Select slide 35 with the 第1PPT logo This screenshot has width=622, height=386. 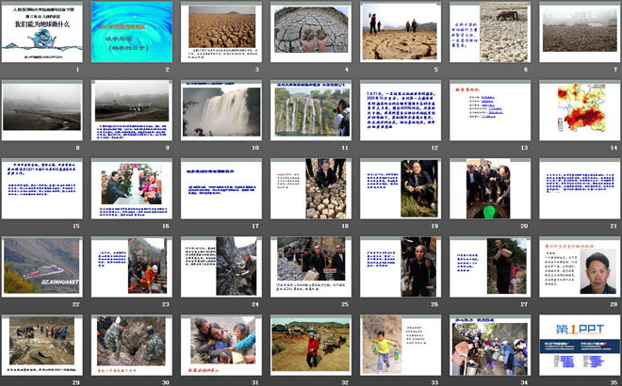coord(577,344)
